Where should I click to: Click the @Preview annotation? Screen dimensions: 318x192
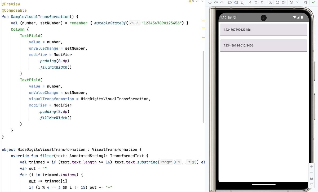pos(11,4)
